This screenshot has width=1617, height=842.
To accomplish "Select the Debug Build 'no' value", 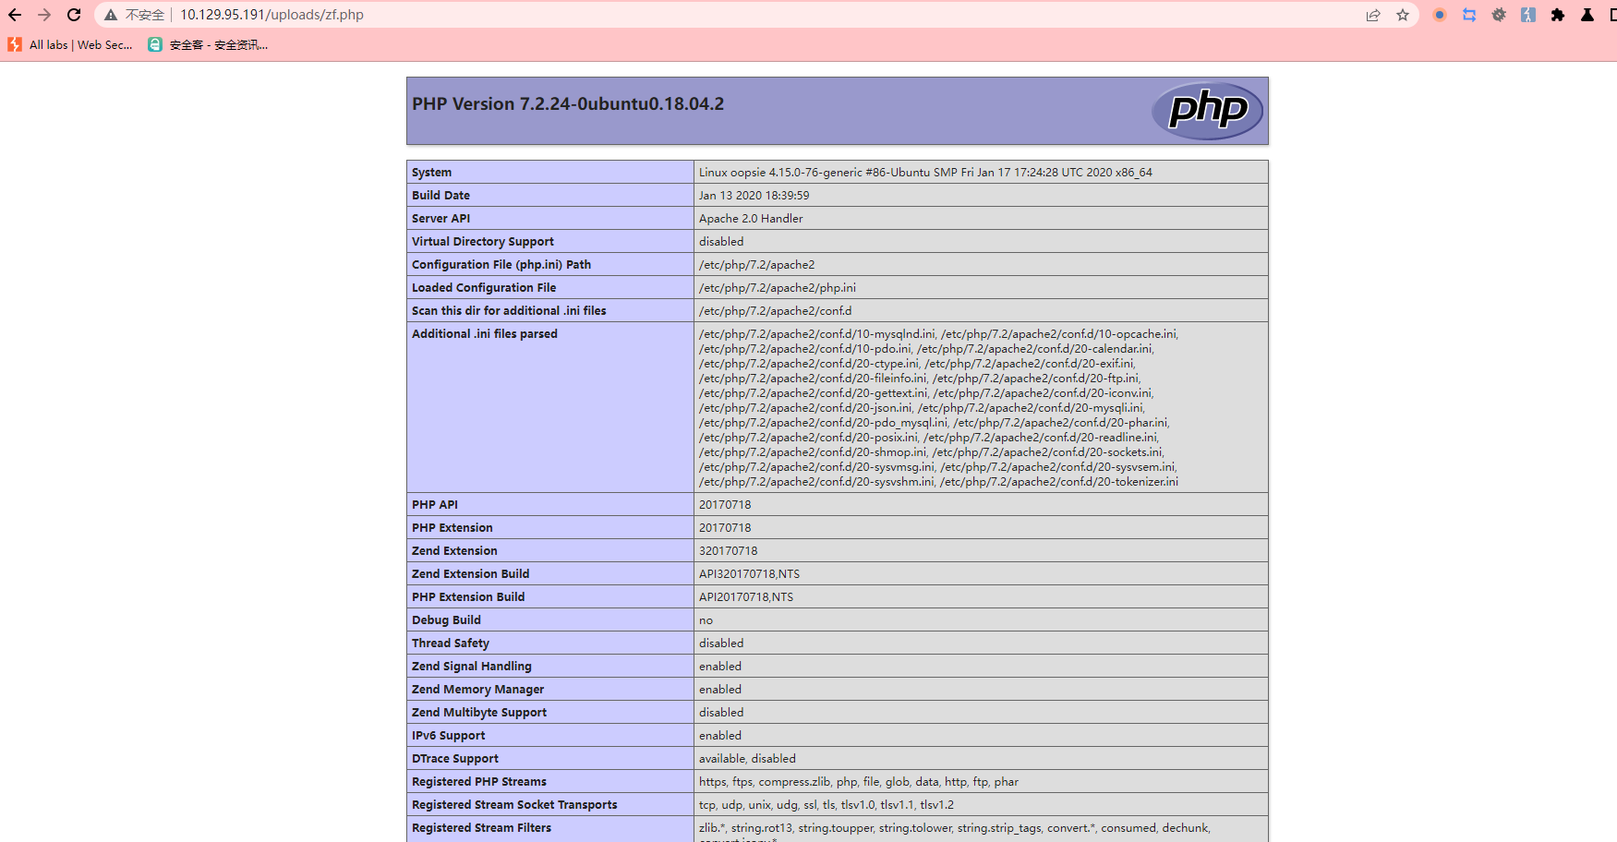I will [x=706, y=620].
